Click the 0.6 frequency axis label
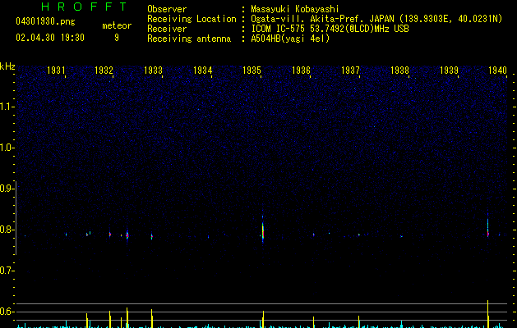 (7, 312)
